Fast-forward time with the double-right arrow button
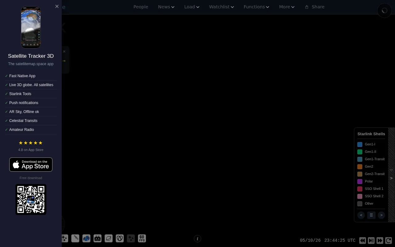The image size is (395, 247). click(x=380, y=240)
